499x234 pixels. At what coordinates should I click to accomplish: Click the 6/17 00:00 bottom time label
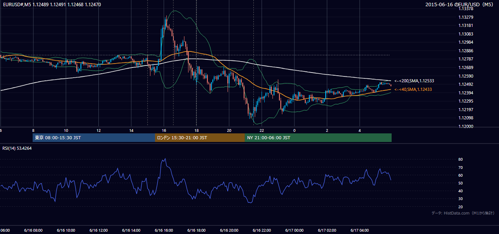tap(294, 230)
